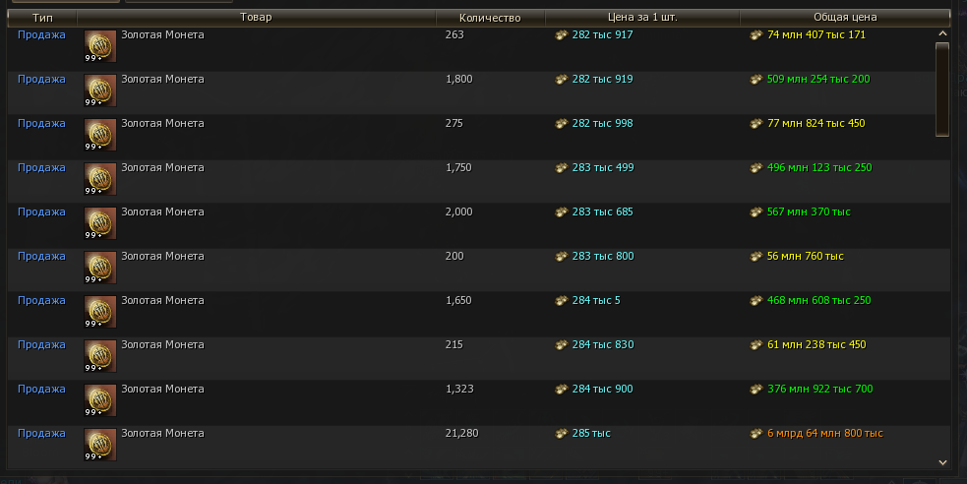
Task: Click the Количество column header
Action: coord(490,18)
